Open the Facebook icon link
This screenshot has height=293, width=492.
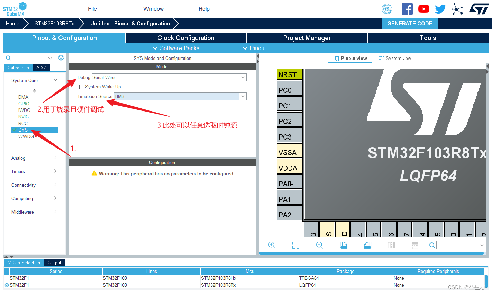[x=407, y=9]
